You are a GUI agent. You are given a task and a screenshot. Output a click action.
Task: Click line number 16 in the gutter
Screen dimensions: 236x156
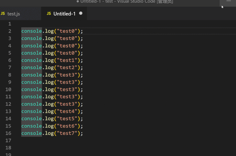point(8,133)
